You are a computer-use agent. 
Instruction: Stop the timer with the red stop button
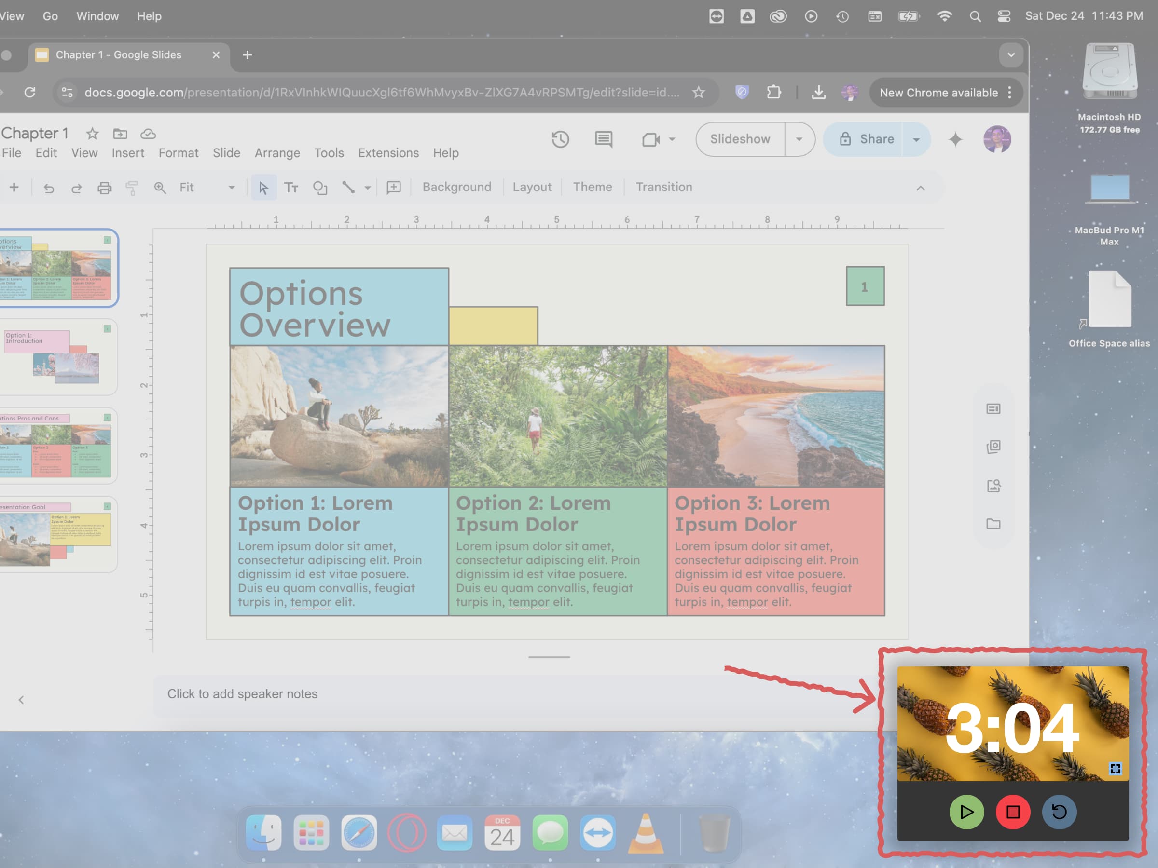click(x=1013, y=812)
